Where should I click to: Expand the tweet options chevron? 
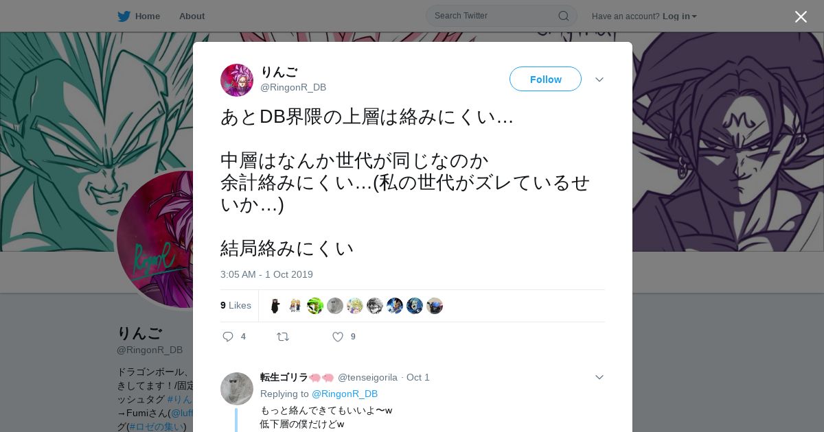599,80
